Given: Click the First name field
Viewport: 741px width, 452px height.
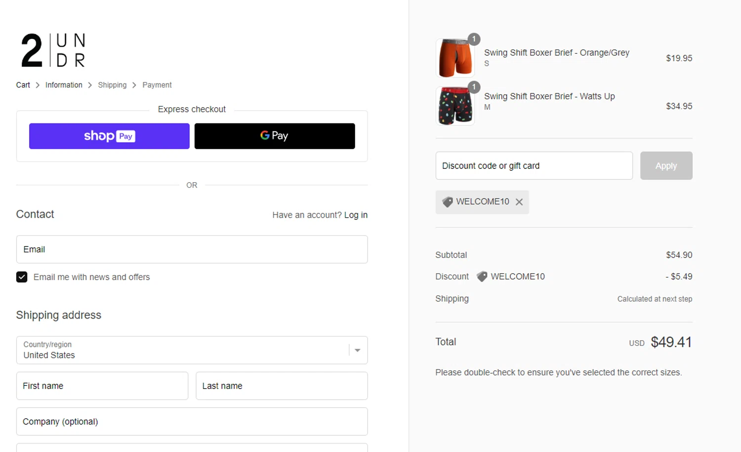Looking at the screenshot, I should coord(102,386).
